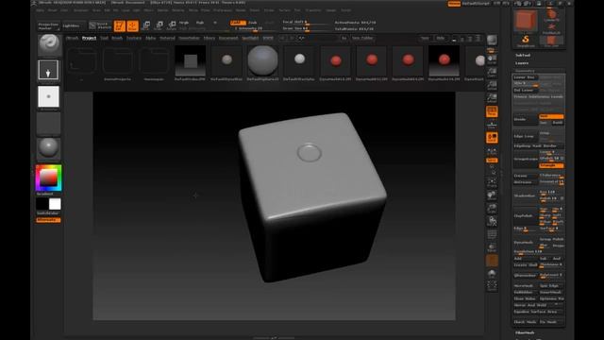
Task: Toggle the Smt smooth option beside Divide
Action: [x=551, y=116]
